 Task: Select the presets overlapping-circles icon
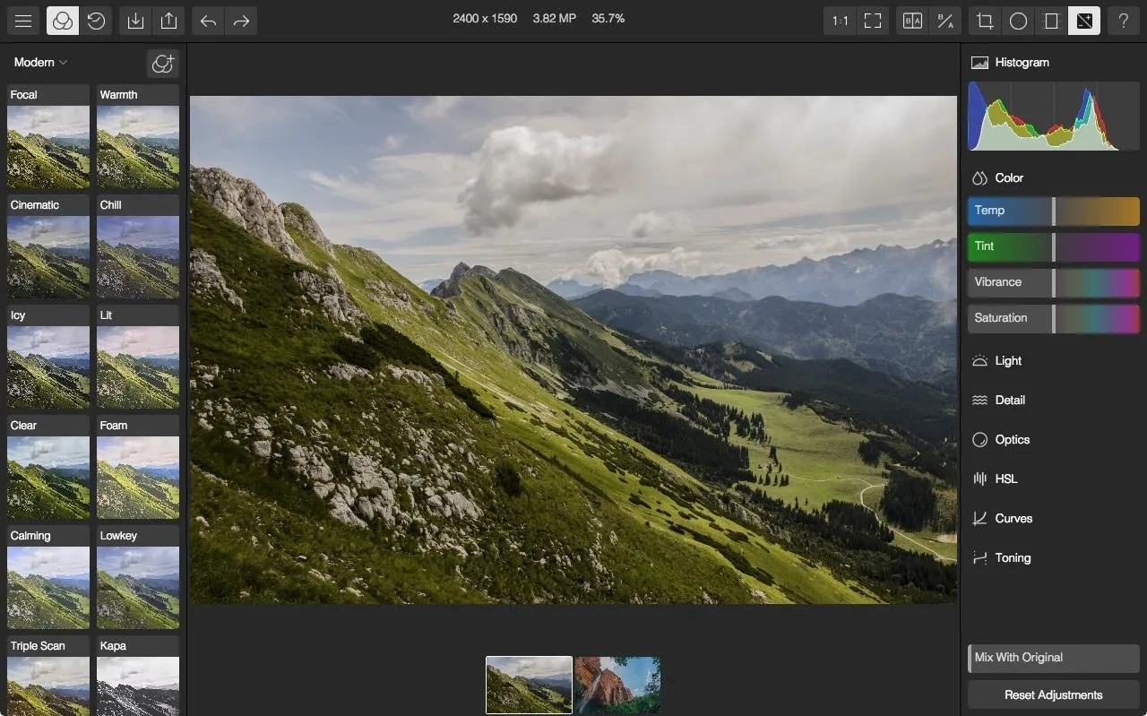click(x=63, y=21)
